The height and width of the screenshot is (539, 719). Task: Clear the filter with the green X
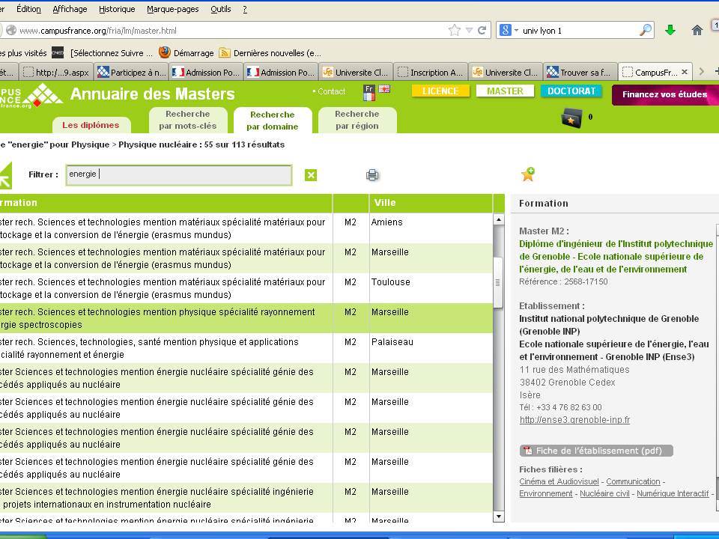310,175
